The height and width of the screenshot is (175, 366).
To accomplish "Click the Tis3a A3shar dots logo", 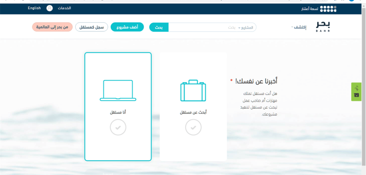I will tap(328, 9).
